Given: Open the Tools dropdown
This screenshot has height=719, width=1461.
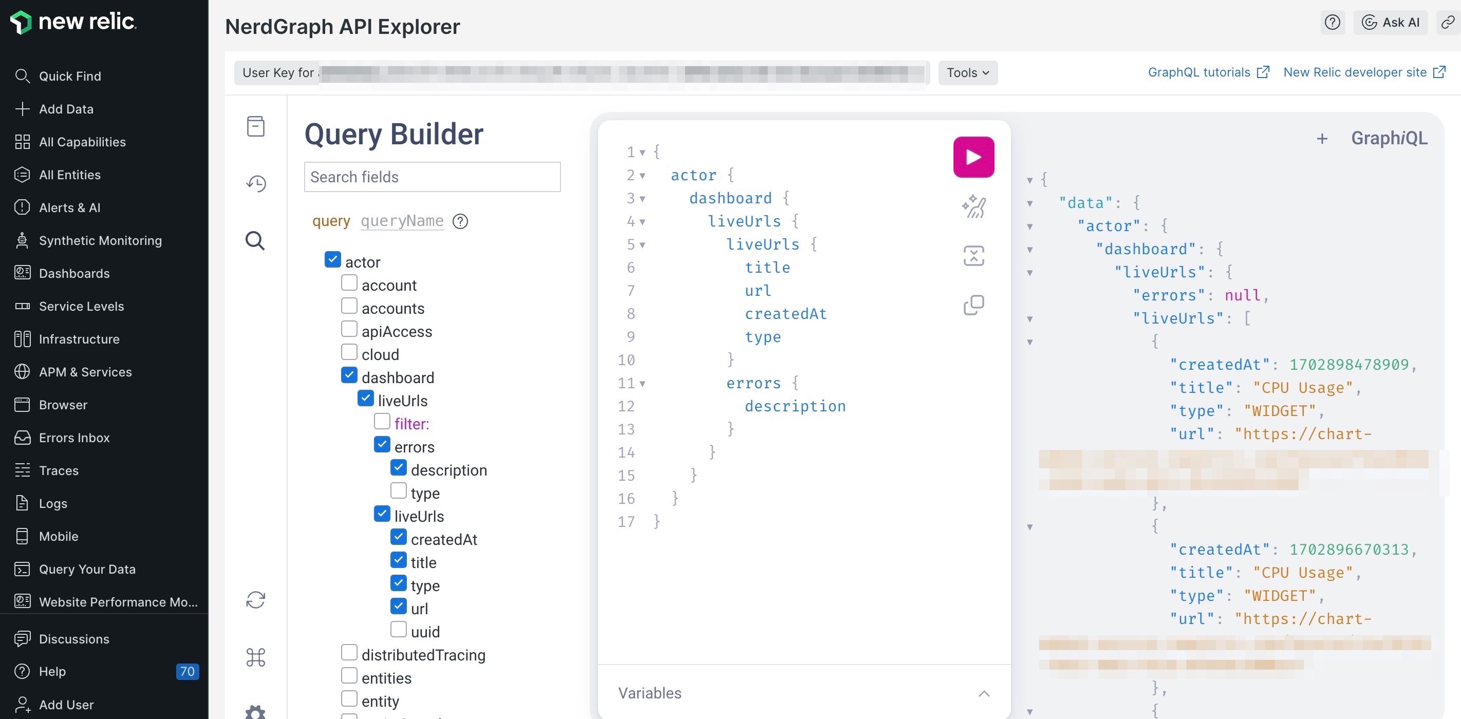Looking at the screenshot, I should tap(967, 72).
